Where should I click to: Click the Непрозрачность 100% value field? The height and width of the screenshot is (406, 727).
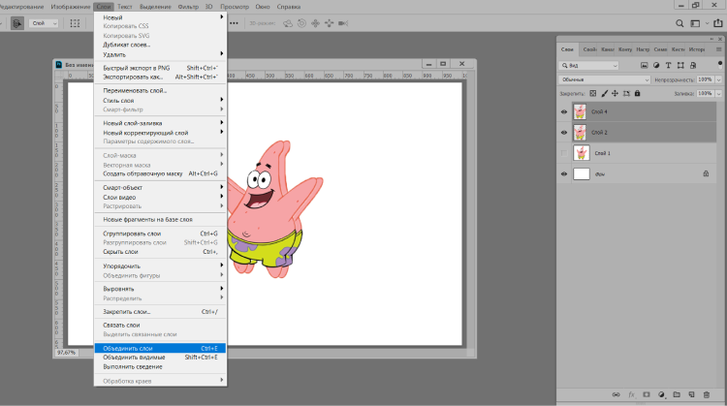(x=706, y=79)
